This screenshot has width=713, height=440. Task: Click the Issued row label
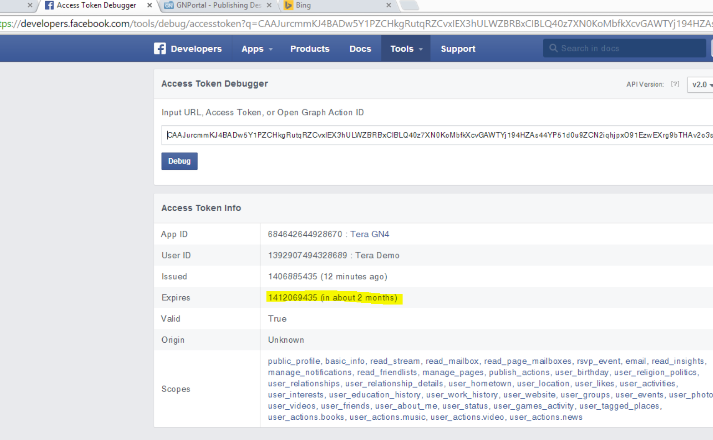coord(174,276)
